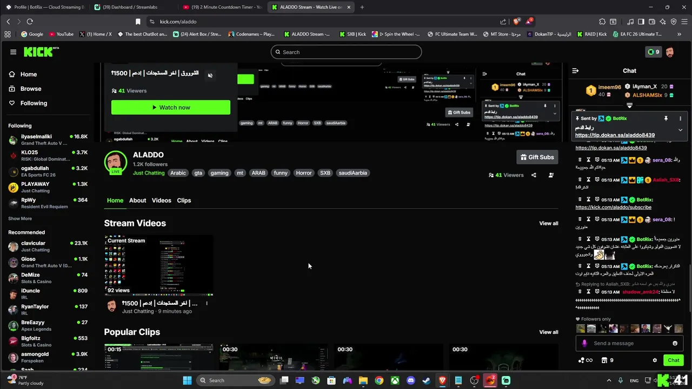The image size is (692, 389).
Task: Switch to the Clips tab
Action: click(x=184, y=200)
